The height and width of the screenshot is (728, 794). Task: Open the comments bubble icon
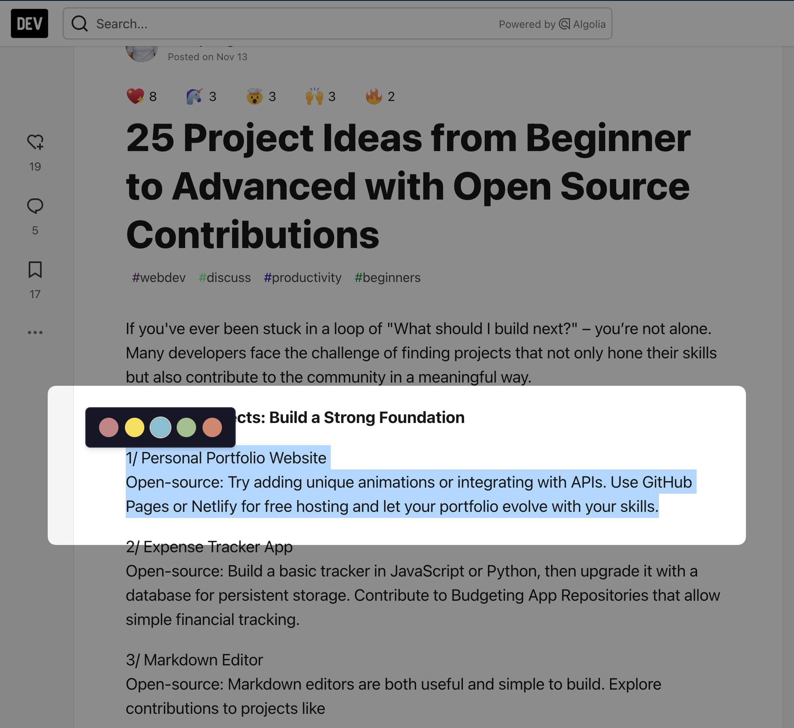[35, 206]
